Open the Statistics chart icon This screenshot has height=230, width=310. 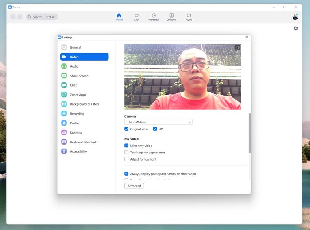point(64,133)
